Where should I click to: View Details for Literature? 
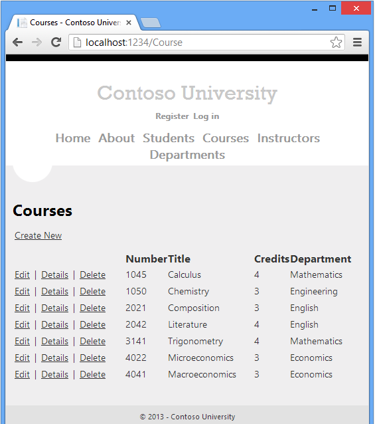(x=55, y=324)
